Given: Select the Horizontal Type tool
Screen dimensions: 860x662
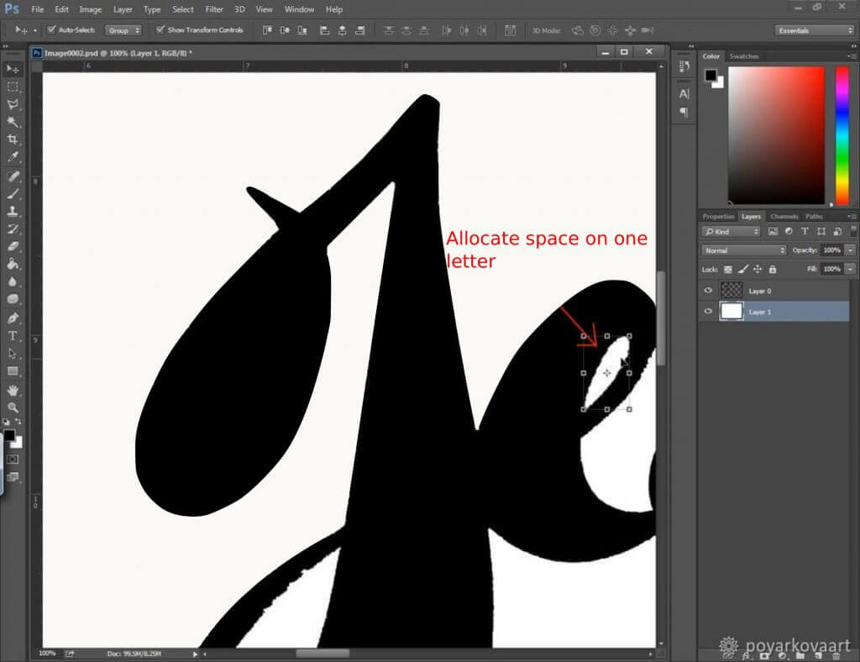Looking at the screenshot, I should (x=13, y=336).
